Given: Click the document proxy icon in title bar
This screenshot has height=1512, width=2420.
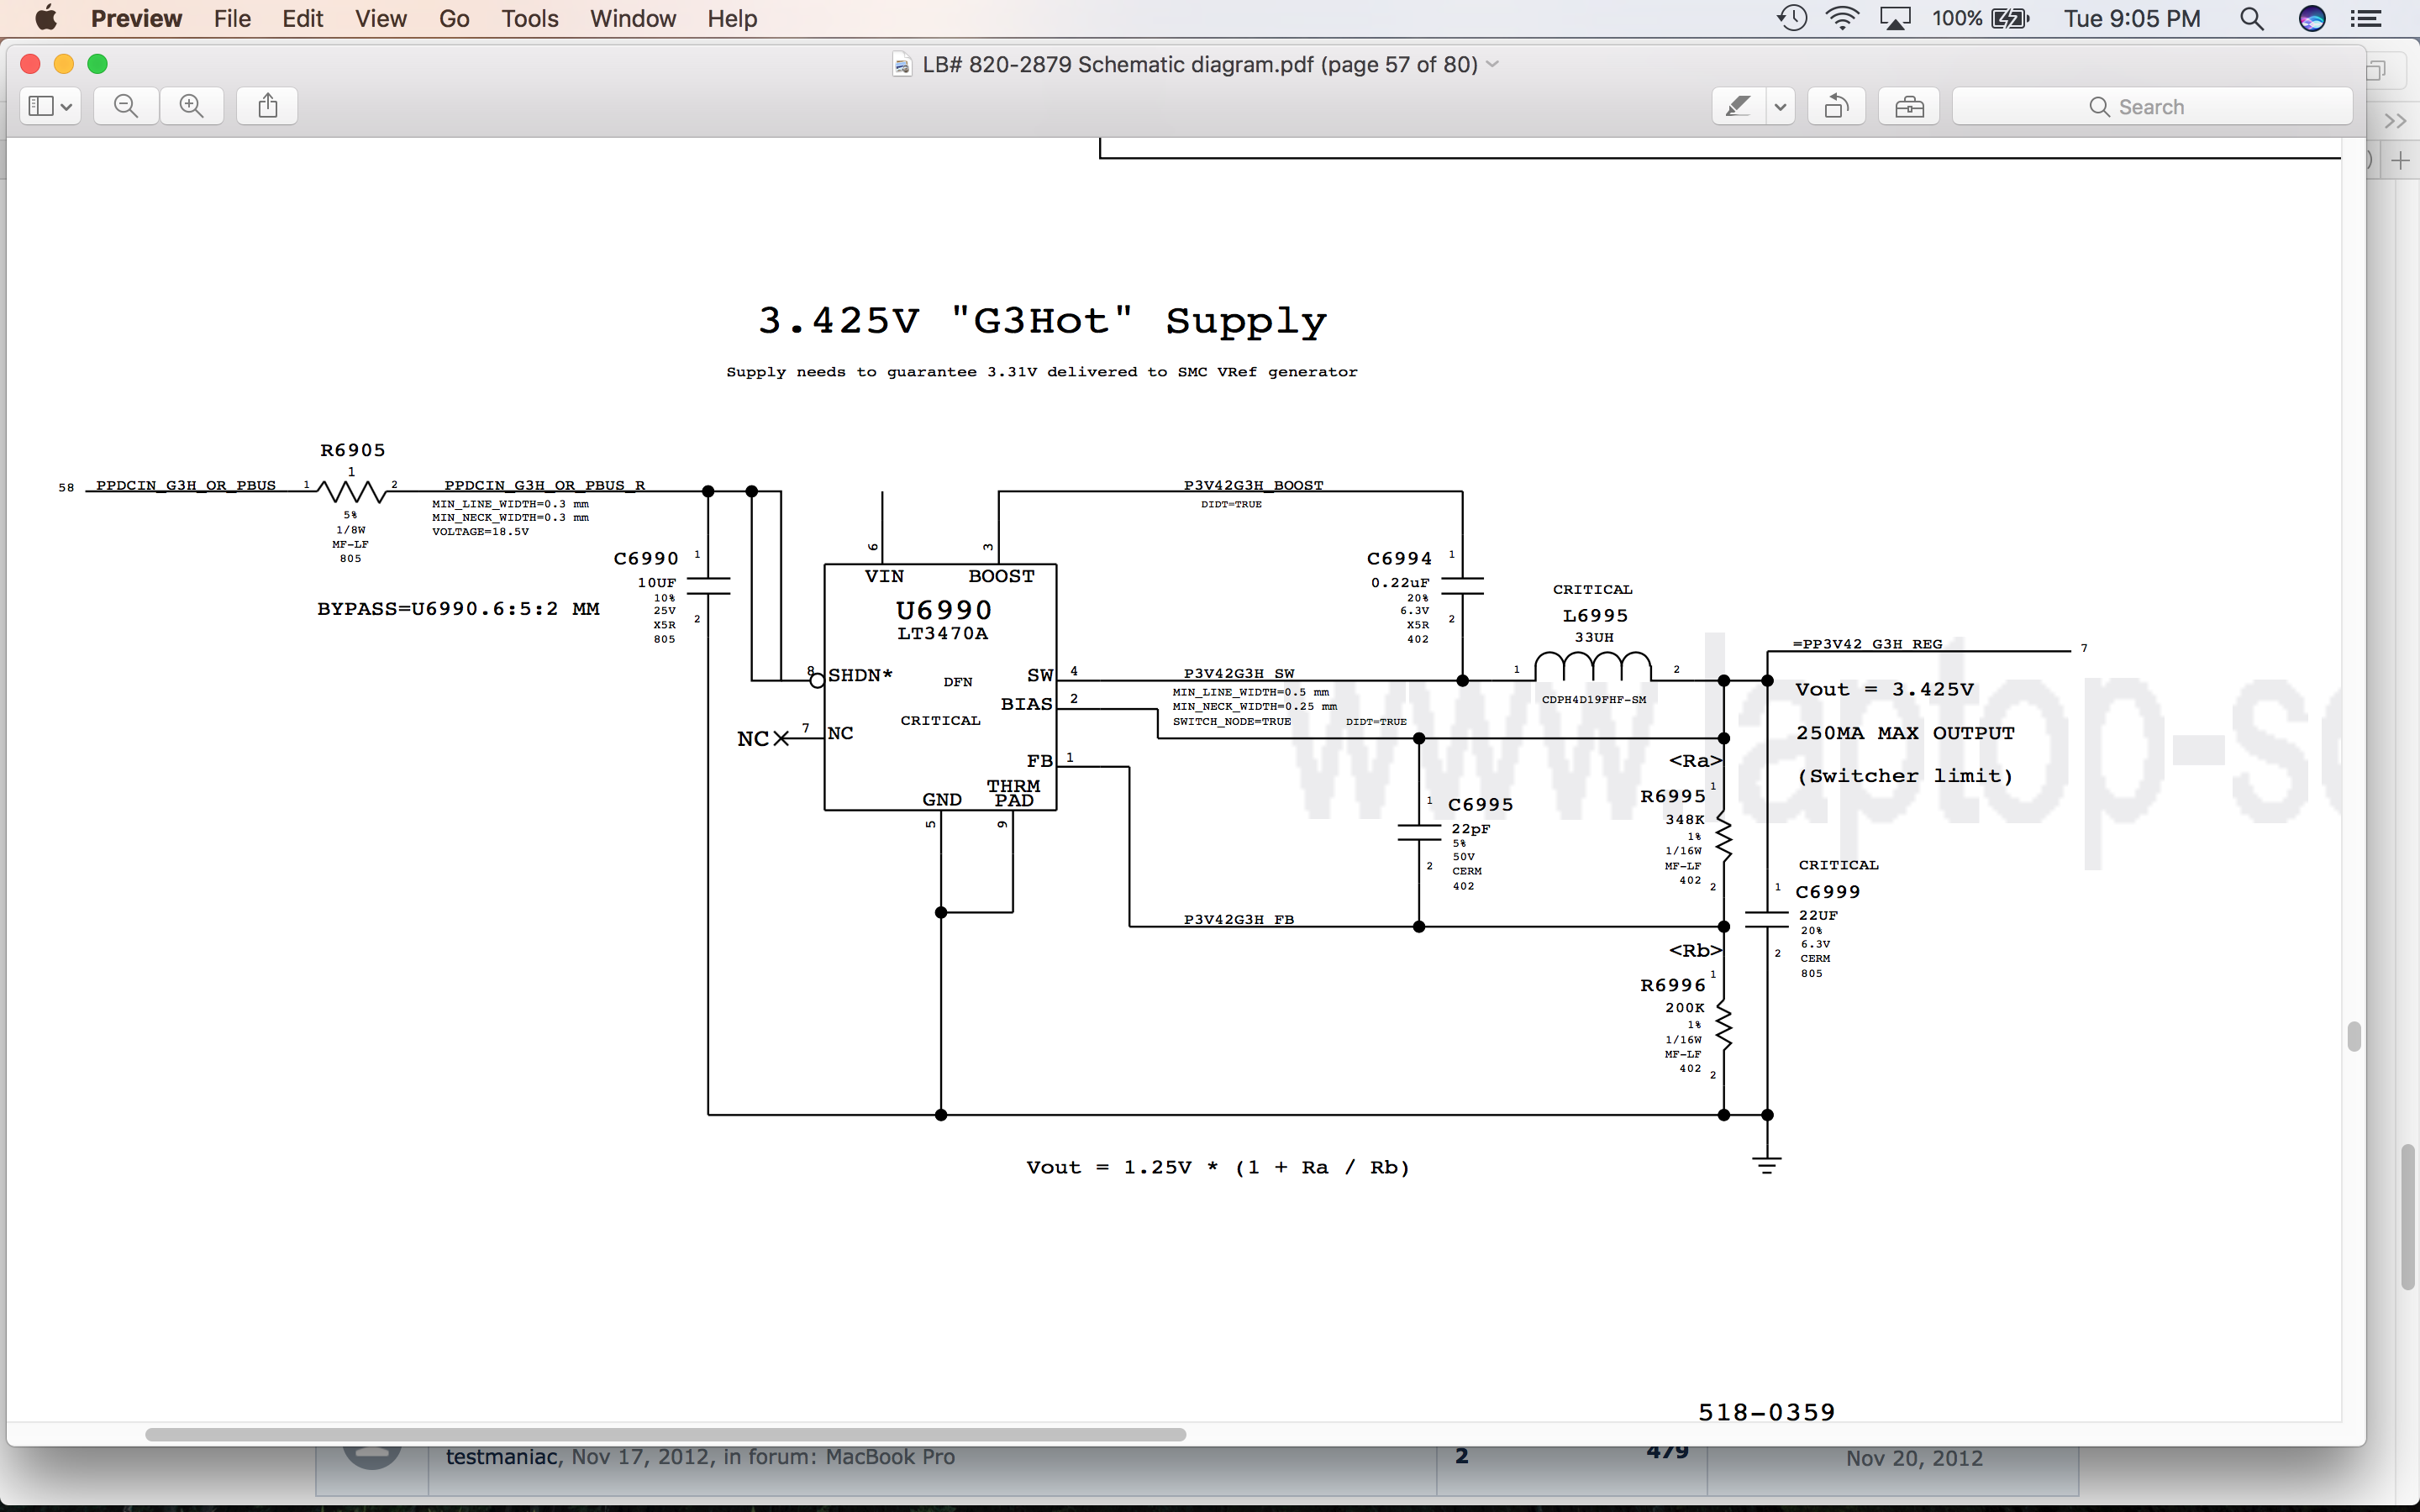Looking at the screenshot, I should (x=902, y=65).
